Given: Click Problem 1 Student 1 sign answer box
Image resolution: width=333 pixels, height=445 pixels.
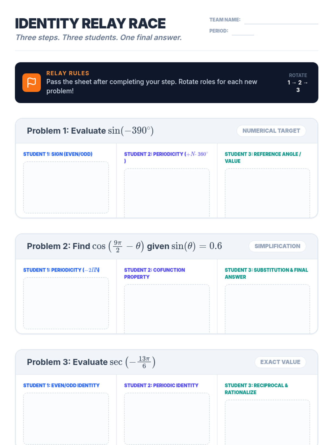Looking at the screenshot, I should [66, 187].
